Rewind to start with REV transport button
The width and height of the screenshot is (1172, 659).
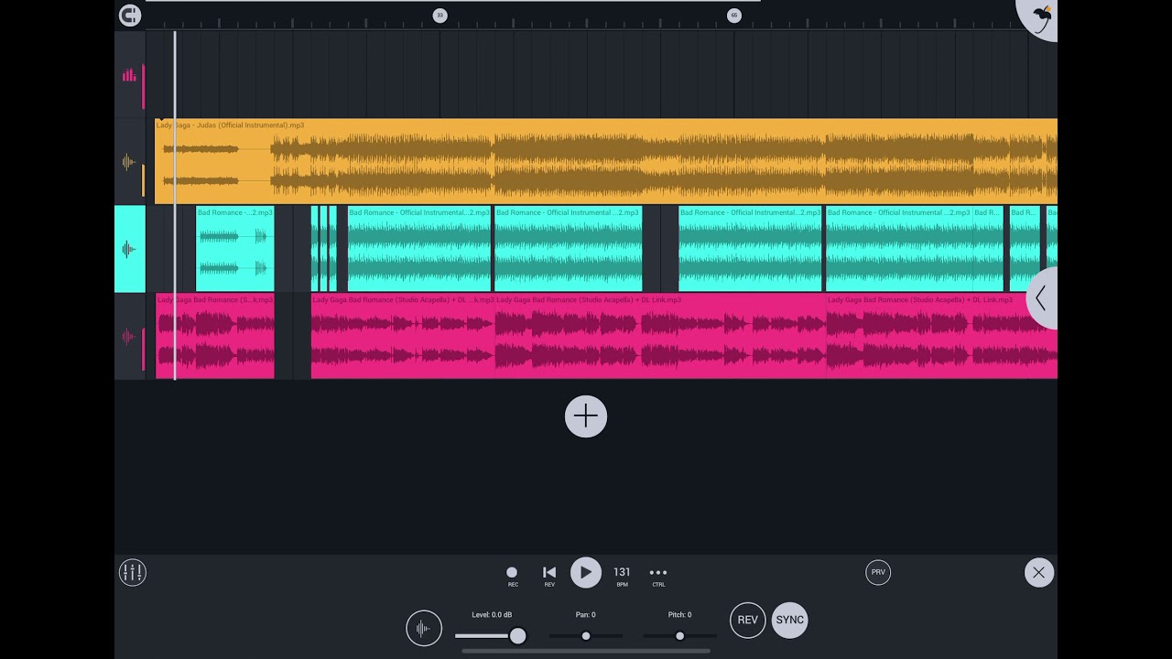point(549,576)
